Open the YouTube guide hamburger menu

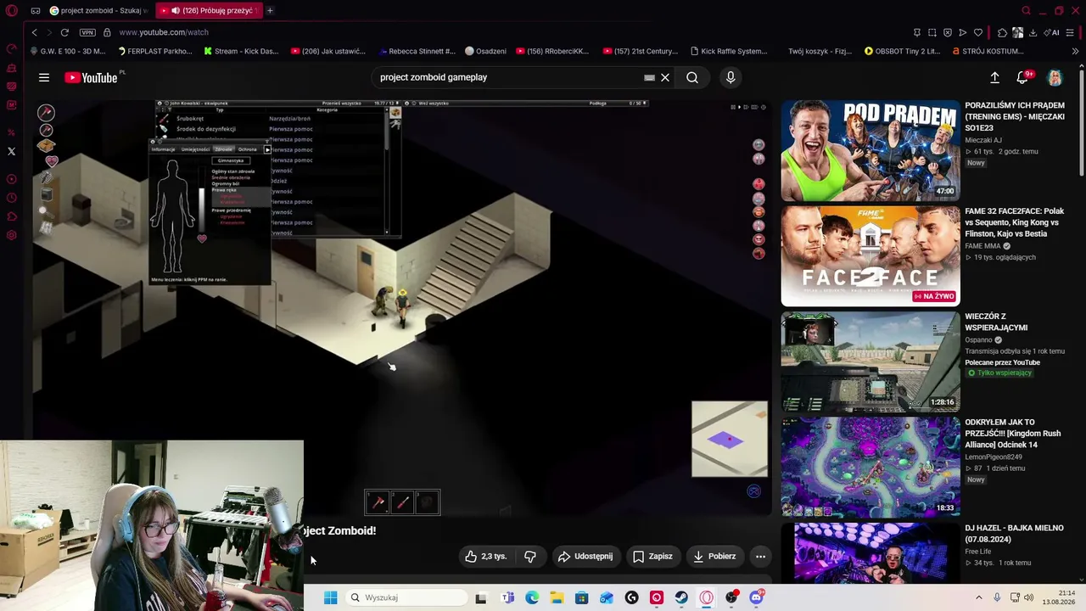[44, 77]
